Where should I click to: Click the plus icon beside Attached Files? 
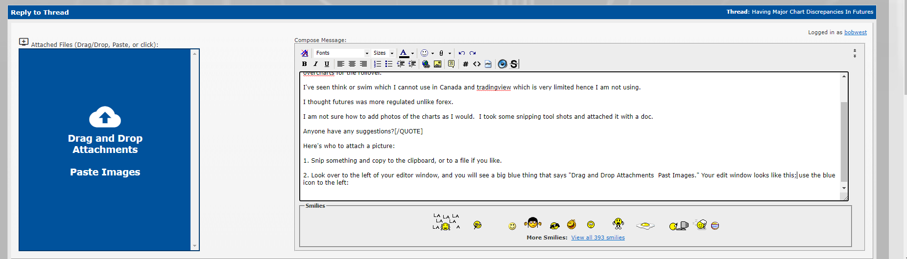[24, 42]
